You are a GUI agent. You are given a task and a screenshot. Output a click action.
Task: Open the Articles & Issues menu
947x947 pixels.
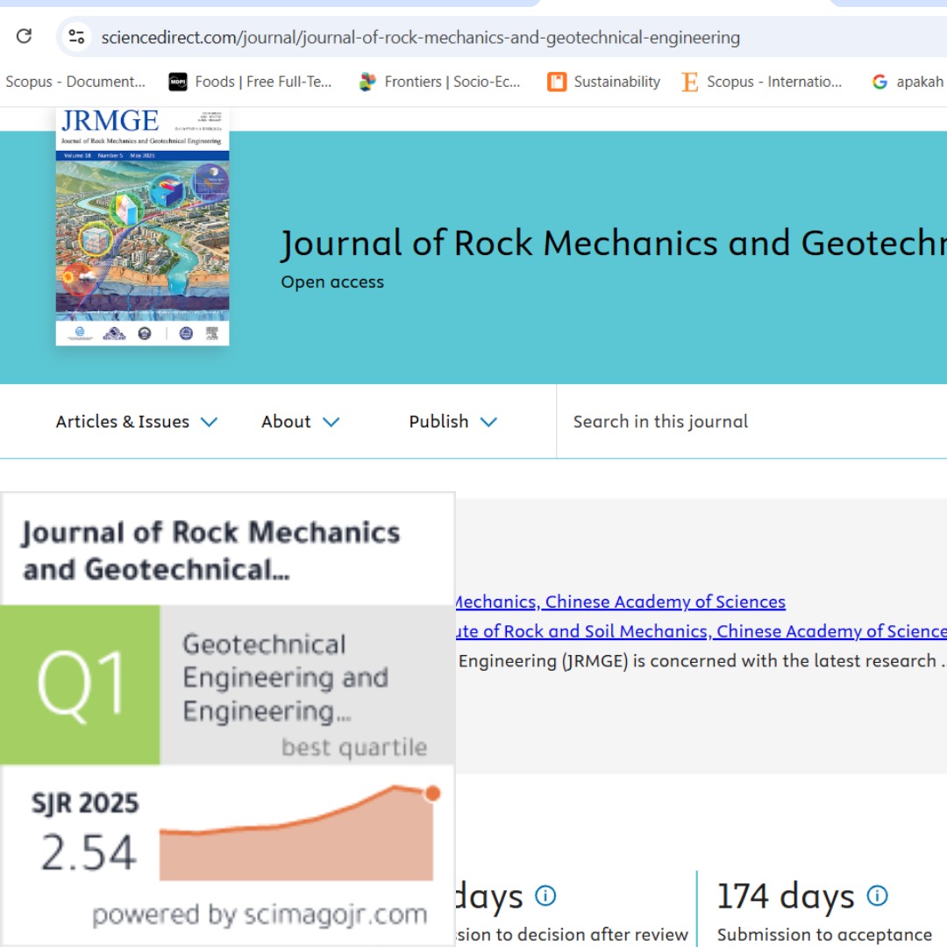point(137,422)
